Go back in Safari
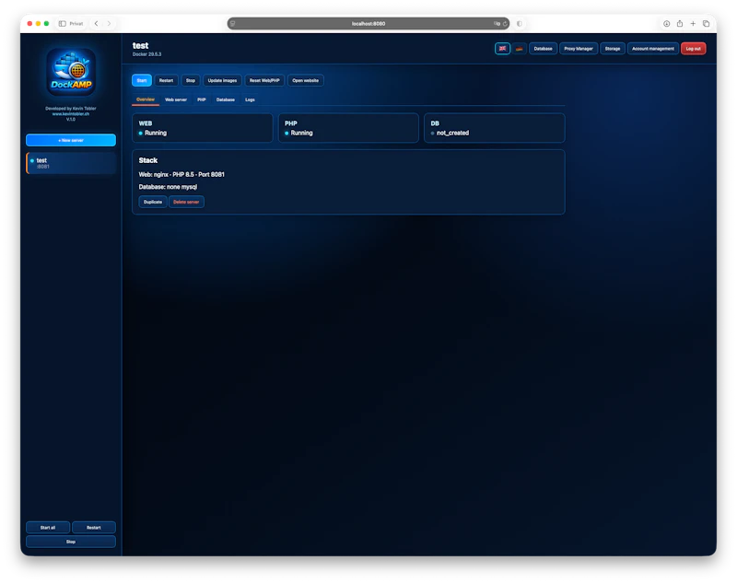Viewport: 737px width, 583px height. (97, 24)
